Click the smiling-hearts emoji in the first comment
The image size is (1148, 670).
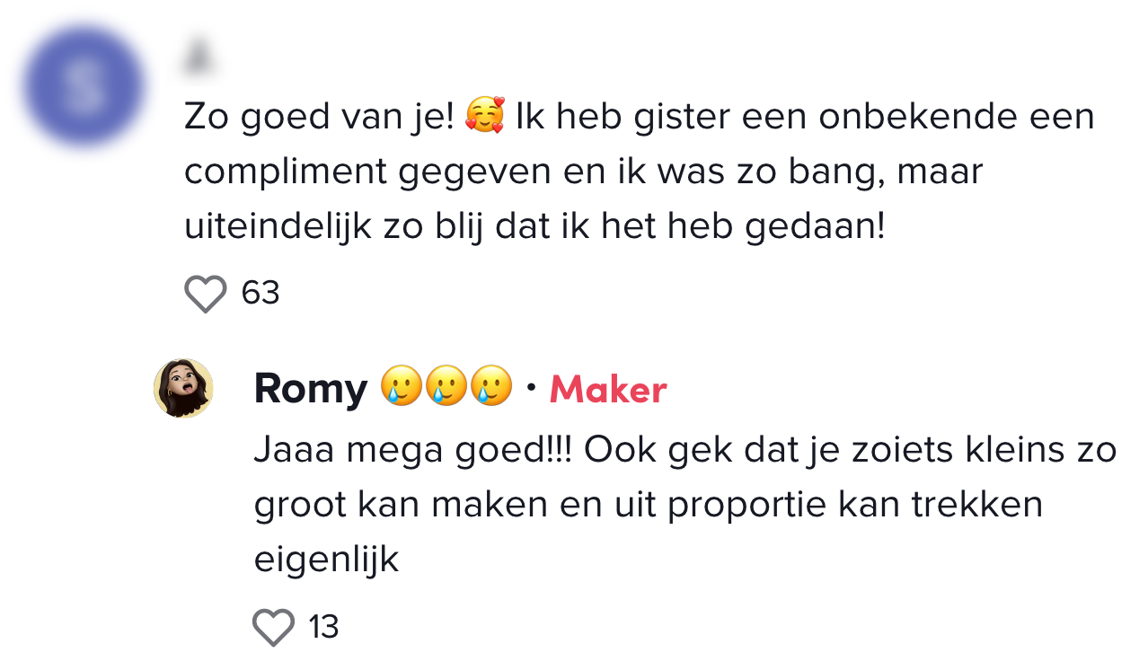(x=485, y=118)
